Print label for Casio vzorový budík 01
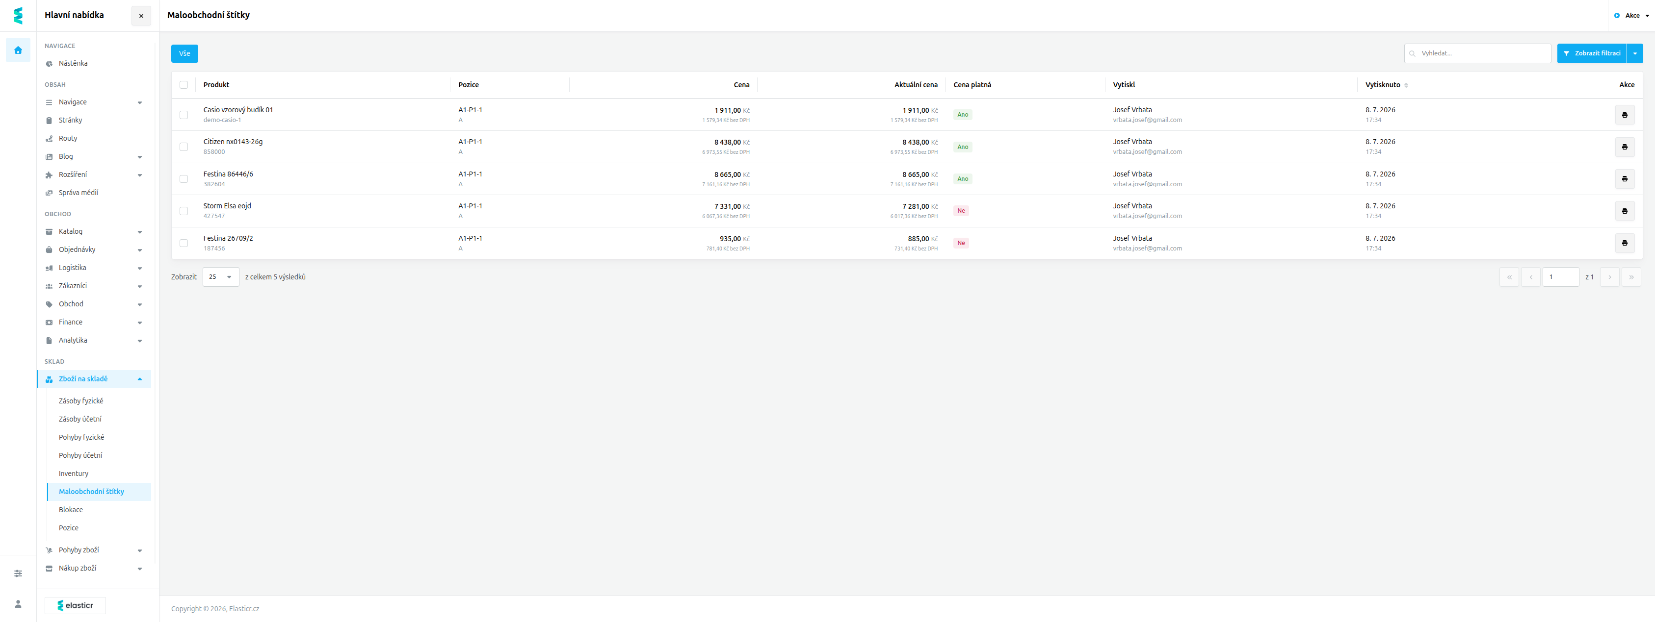 point(1625,115)
